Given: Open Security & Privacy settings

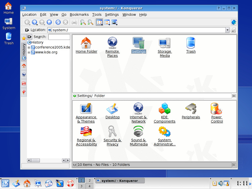Looking at the screenshot, I should (112, 136).
